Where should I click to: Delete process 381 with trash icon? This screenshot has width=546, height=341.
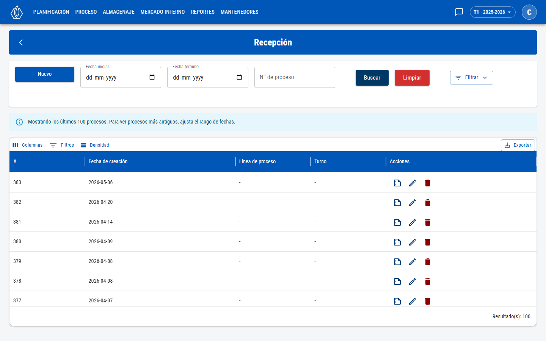[x=428, y=222]
